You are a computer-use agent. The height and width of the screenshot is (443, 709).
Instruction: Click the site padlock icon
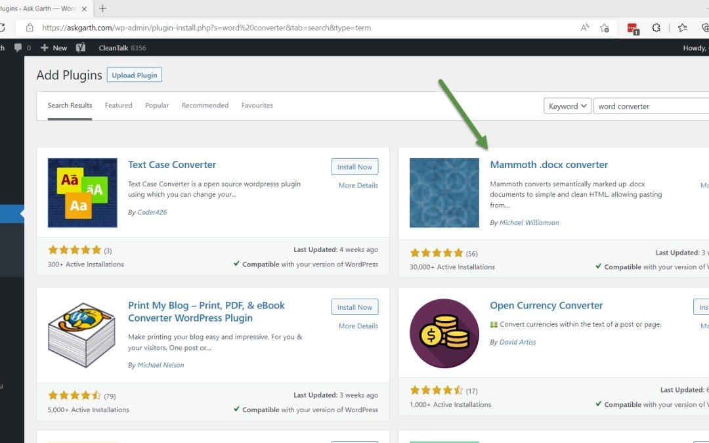click(x=30, y=28)
